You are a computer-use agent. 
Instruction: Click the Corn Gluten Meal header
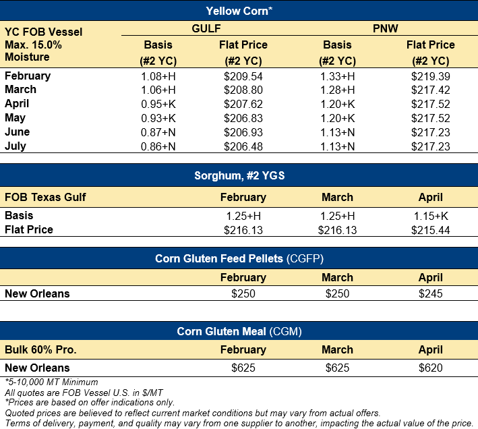click(239, 331)
